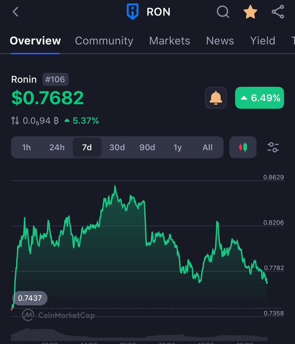Screen dimensions: 295x344
Task: Select the 1h timeframe
Action: [x=26, y=147]
